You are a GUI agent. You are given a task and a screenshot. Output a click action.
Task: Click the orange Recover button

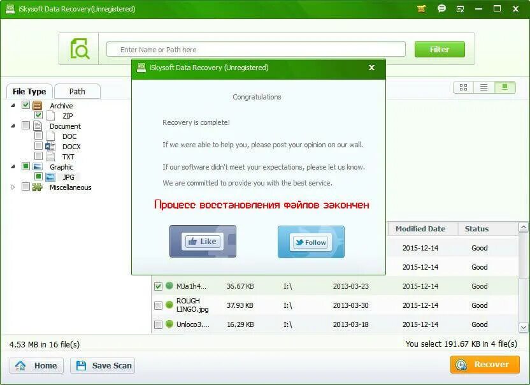[485, 365]
